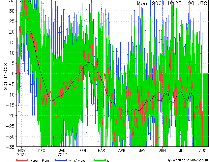Screen dimensions: 209x162
Task: Click the y-axis value -10
Action: 10,95
